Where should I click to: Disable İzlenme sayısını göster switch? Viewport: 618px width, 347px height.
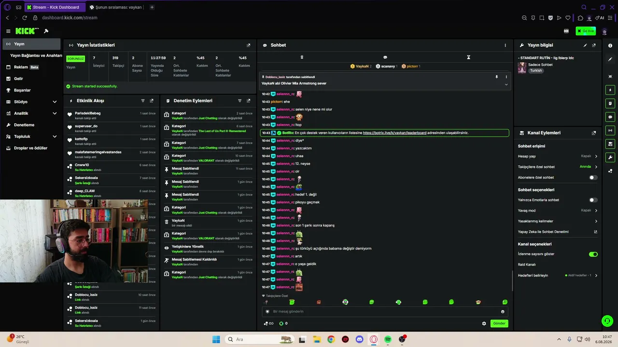pyautogui.click(x=593, y=254)
